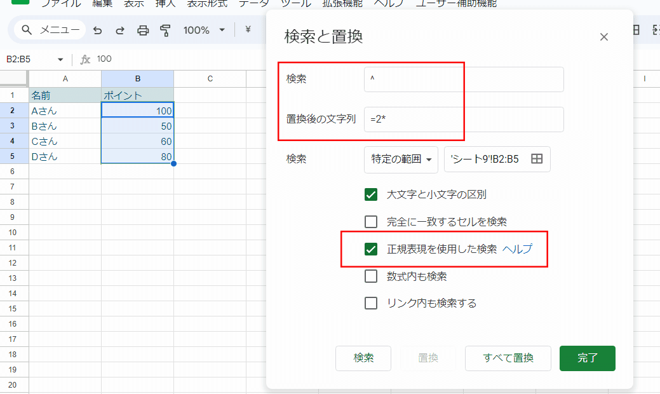Click the 置換後の文字列 input field

[x=464, y=119]
